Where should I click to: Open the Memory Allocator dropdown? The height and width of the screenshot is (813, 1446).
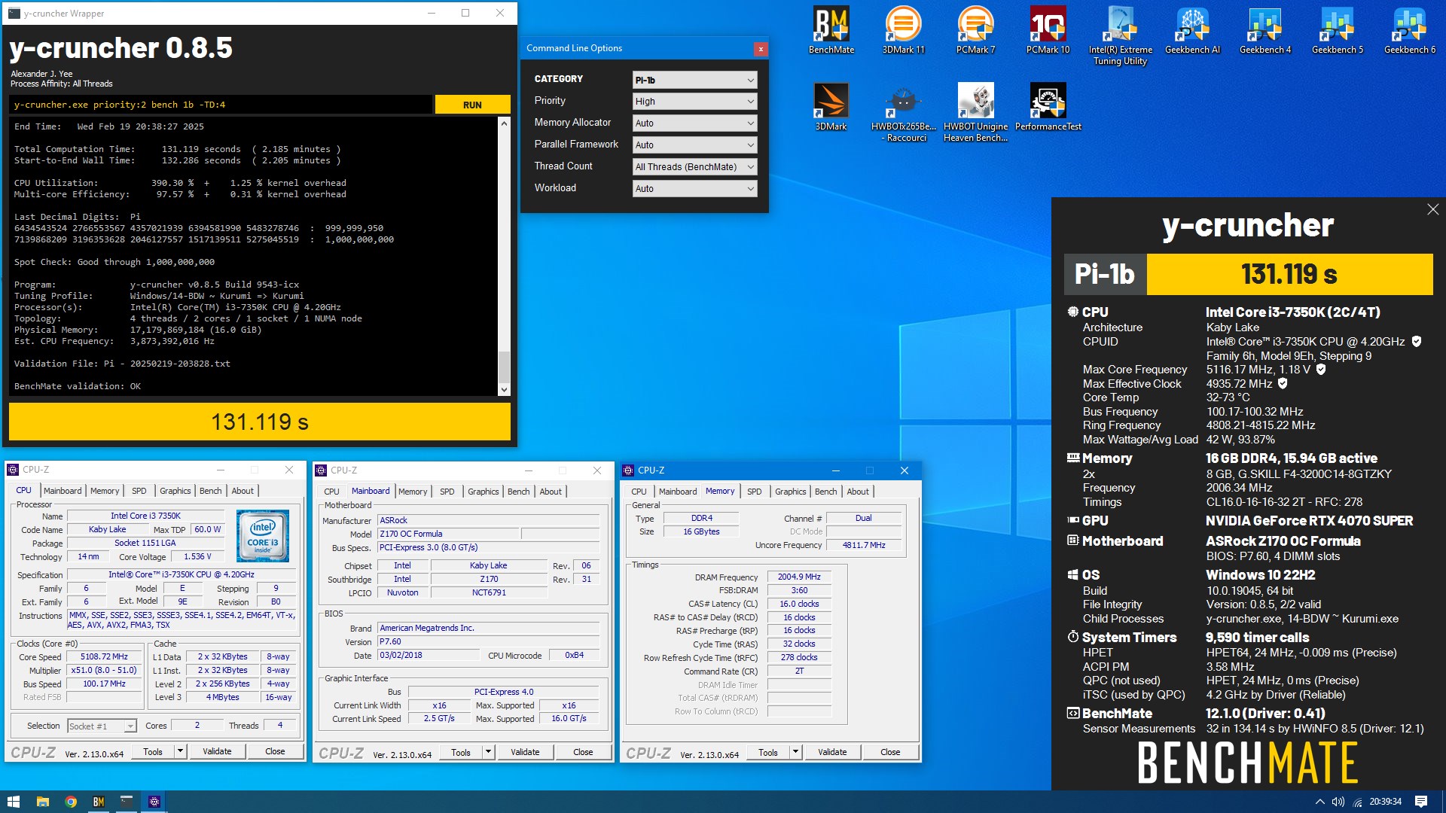click(x=694, y=123)
